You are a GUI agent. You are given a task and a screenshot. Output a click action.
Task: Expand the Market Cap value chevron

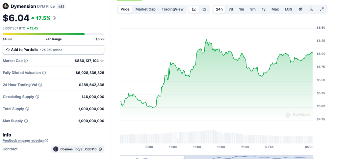(102, 61)
